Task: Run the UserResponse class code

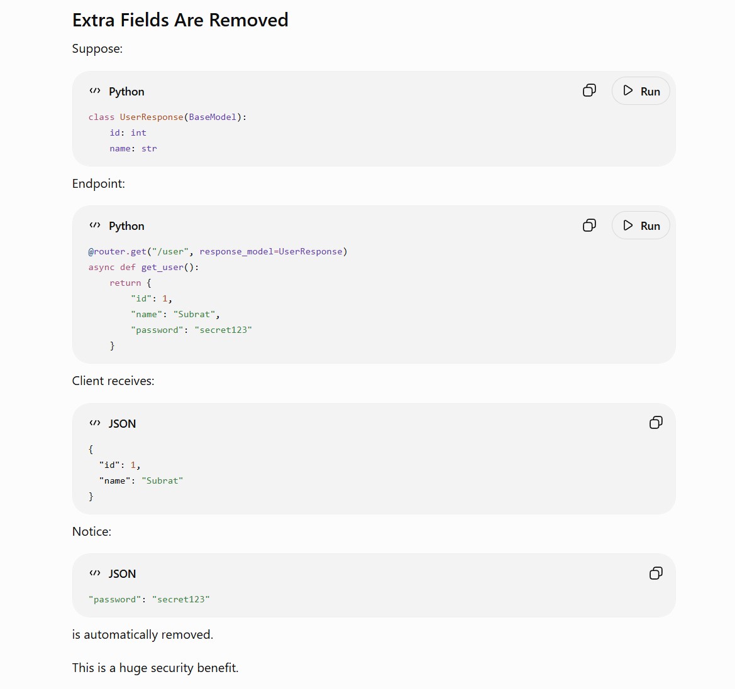Action: coord(641,91)
